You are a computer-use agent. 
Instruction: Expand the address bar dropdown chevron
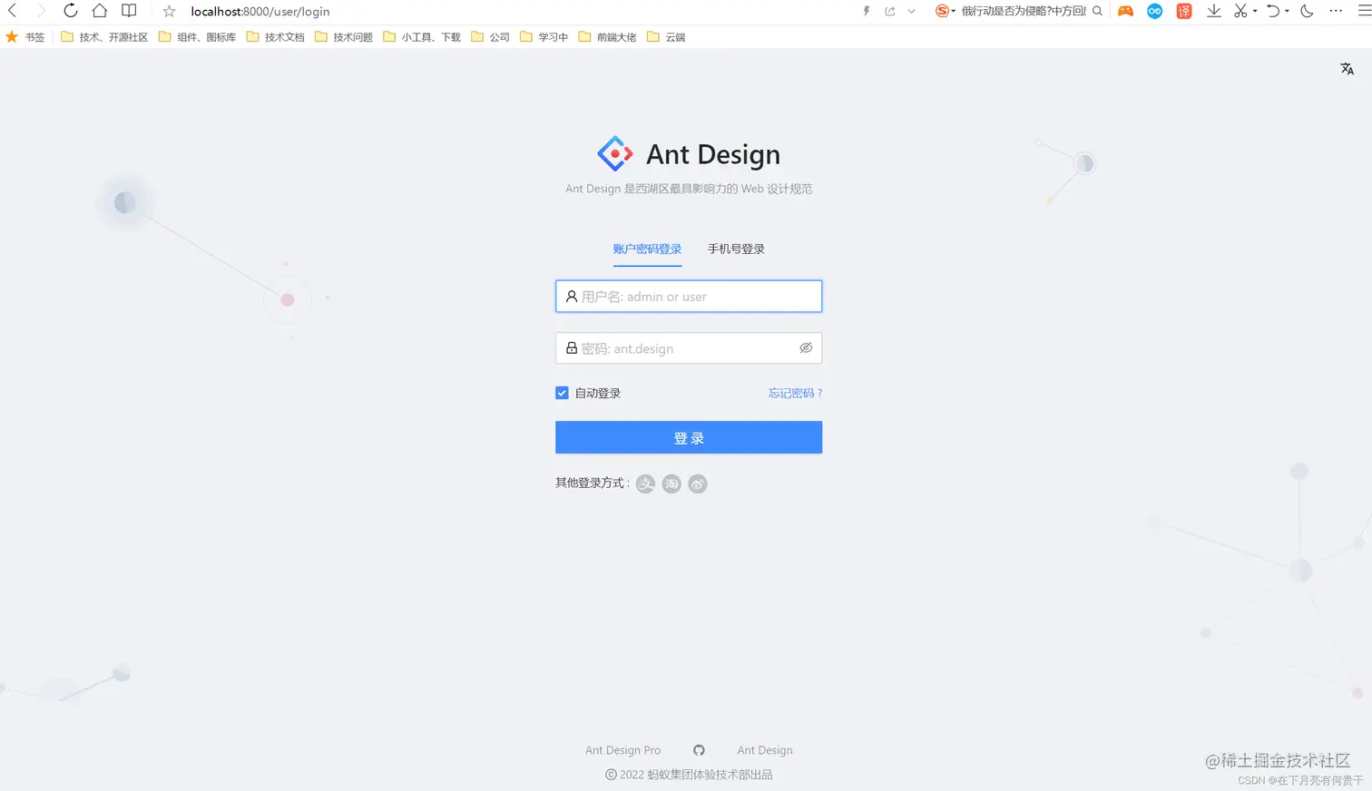tap(911, 11)
